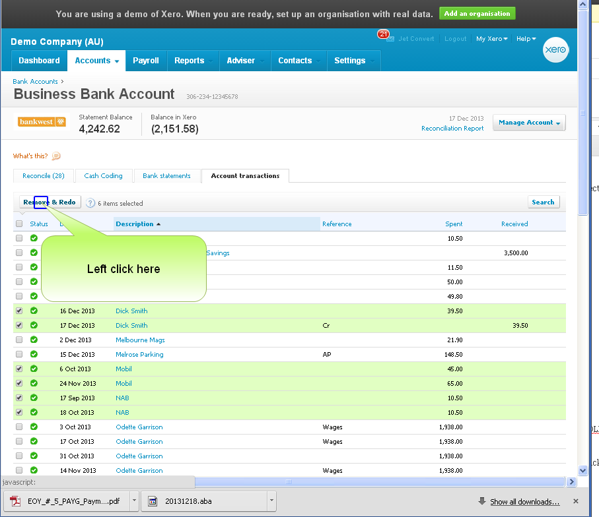Click the Bankwest bank logo
Image resolution: width=599 pixels, height=517 pixels.
pyautogui.click(x=42, y=122)
